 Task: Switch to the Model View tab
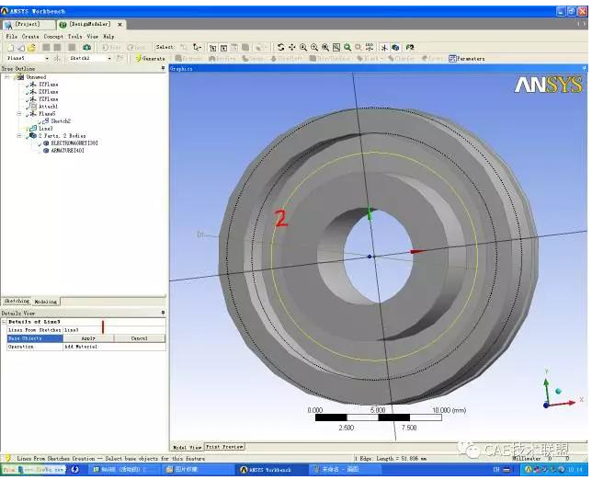(188, 447)
